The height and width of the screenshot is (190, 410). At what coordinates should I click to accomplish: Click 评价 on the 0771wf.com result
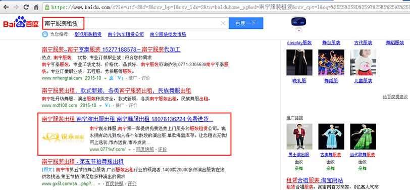[163, 150]
